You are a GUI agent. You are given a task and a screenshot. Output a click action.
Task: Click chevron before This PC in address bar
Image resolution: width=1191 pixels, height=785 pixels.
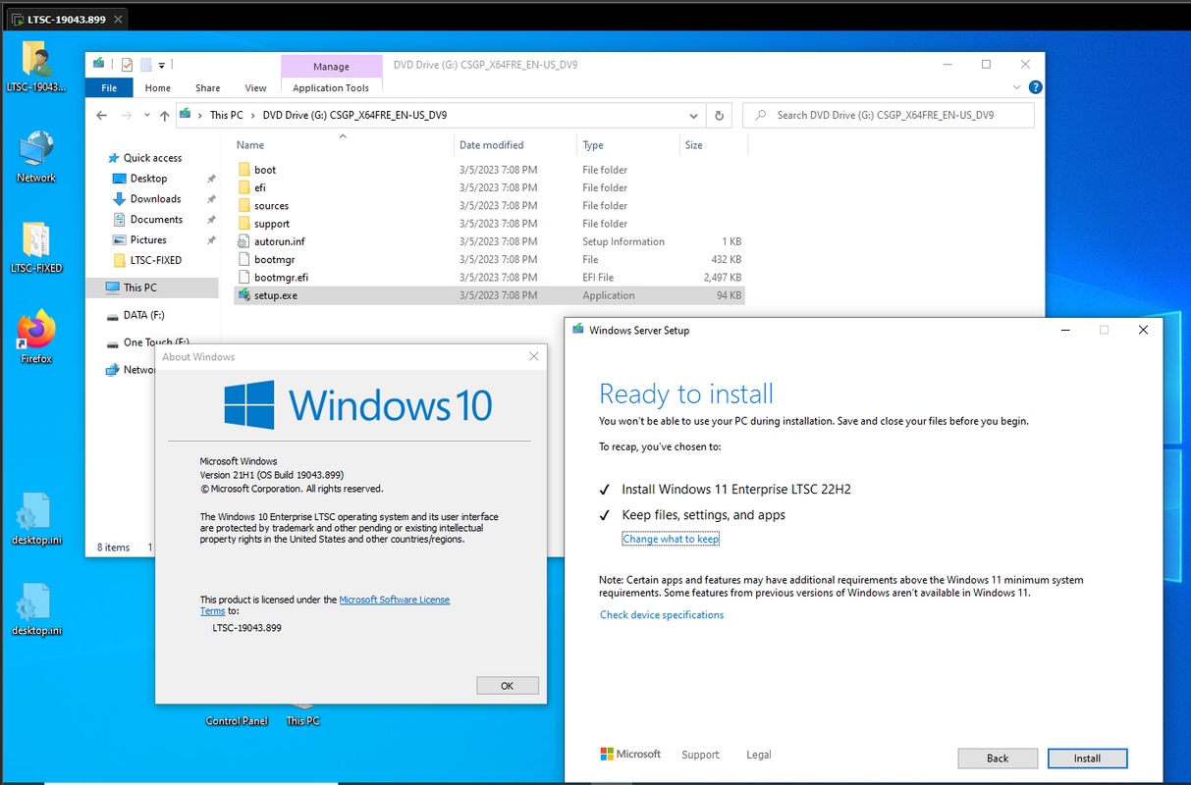coord(200,115)
